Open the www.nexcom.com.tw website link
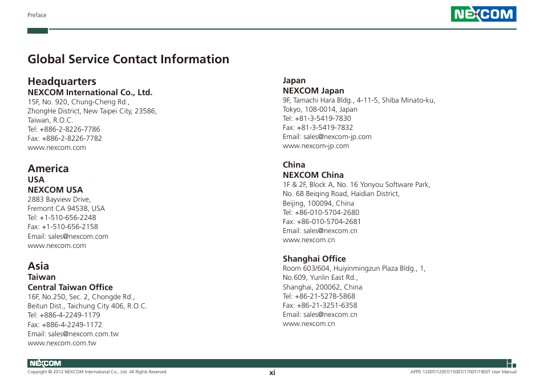544x383 pixels. (62, 343)
